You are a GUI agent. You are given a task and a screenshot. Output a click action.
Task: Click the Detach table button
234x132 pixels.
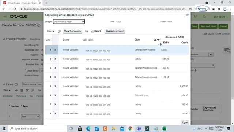click(x=96, y=31)
